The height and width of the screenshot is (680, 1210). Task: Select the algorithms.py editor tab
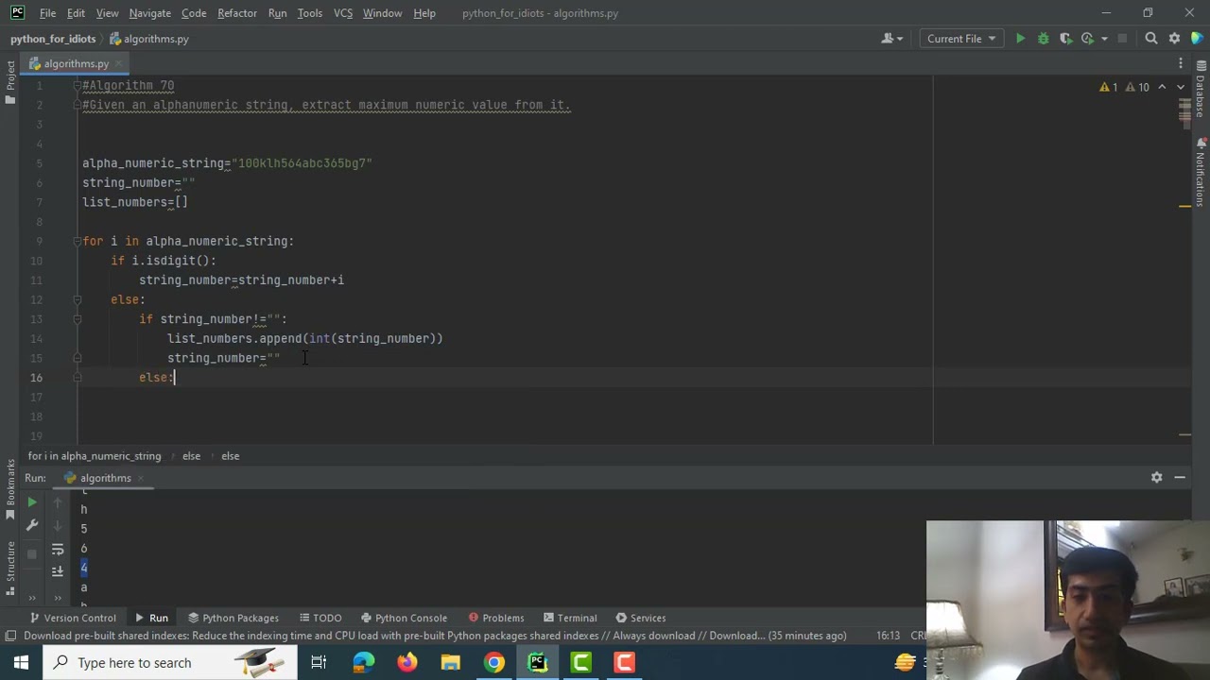click(76, 63)
